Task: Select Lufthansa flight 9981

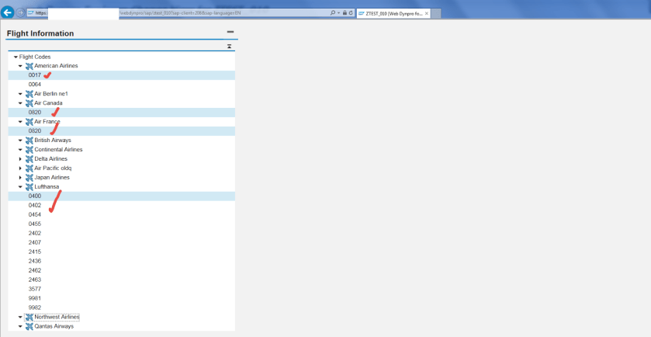Action: tap(35, 298)
